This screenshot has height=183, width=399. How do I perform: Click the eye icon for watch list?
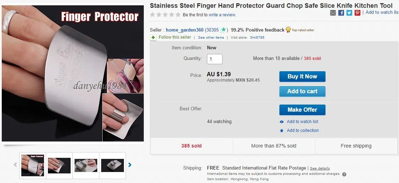pos(282,122)
